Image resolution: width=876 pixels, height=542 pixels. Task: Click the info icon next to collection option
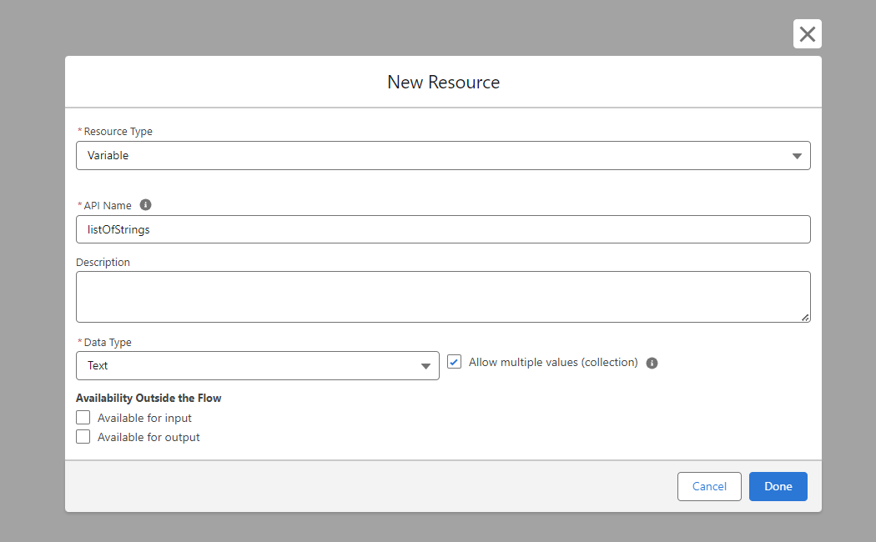(x=652, y=363)
